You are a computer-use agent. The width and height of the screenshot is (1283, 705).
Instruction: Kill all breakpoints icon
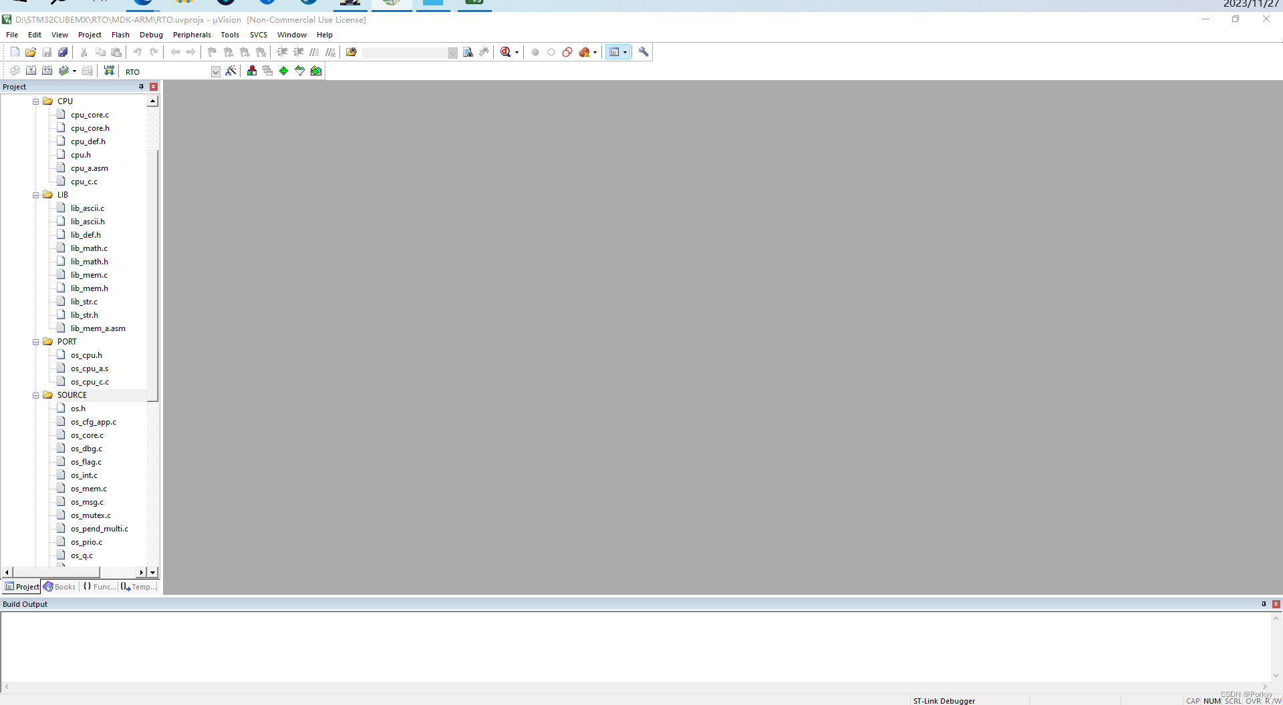tap(585, 52)
